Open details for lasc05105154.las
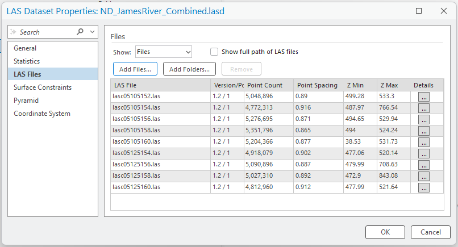 [423, 108]
